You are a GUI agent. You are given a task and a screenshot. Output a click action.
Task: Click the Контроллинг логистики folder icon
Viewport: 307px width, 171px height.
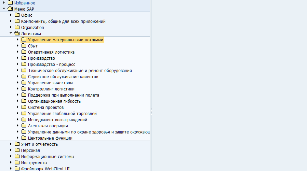click(24, 89)
